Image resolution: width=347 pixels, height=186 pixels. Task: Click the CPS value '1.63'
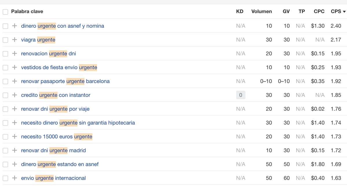(x=336, y=178)
